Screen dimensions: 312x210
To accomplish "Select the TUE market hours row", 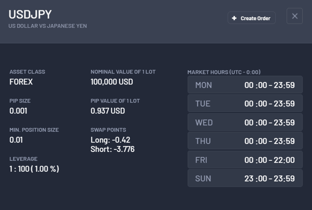I will [x=245, y=104].
